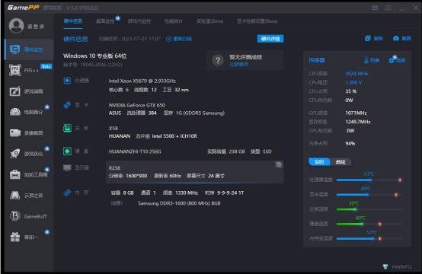Click the 硬盘 disk icon

pos(67,151)
